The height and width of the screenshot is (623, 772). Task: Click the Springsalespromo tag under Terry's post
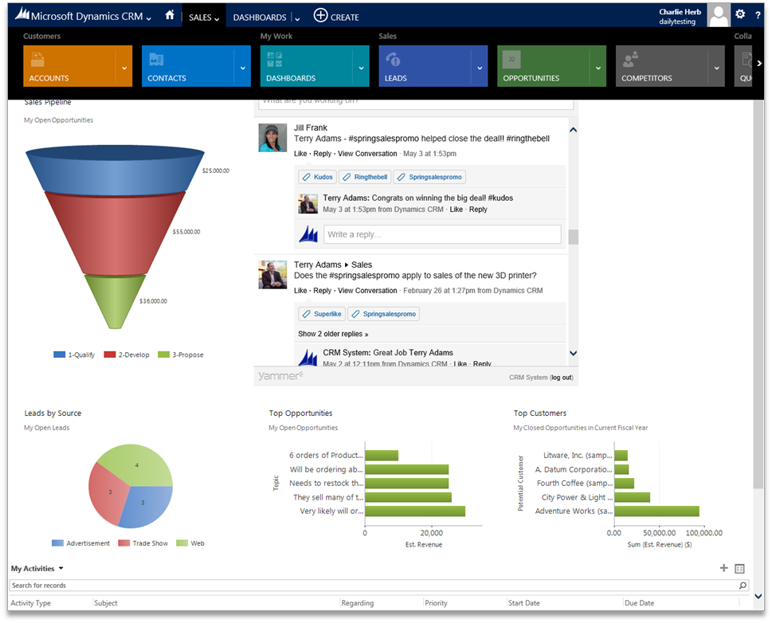click(383, 314)
